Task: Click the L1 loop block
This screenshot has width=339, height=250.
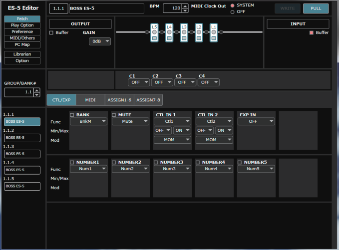Action: 214,32
